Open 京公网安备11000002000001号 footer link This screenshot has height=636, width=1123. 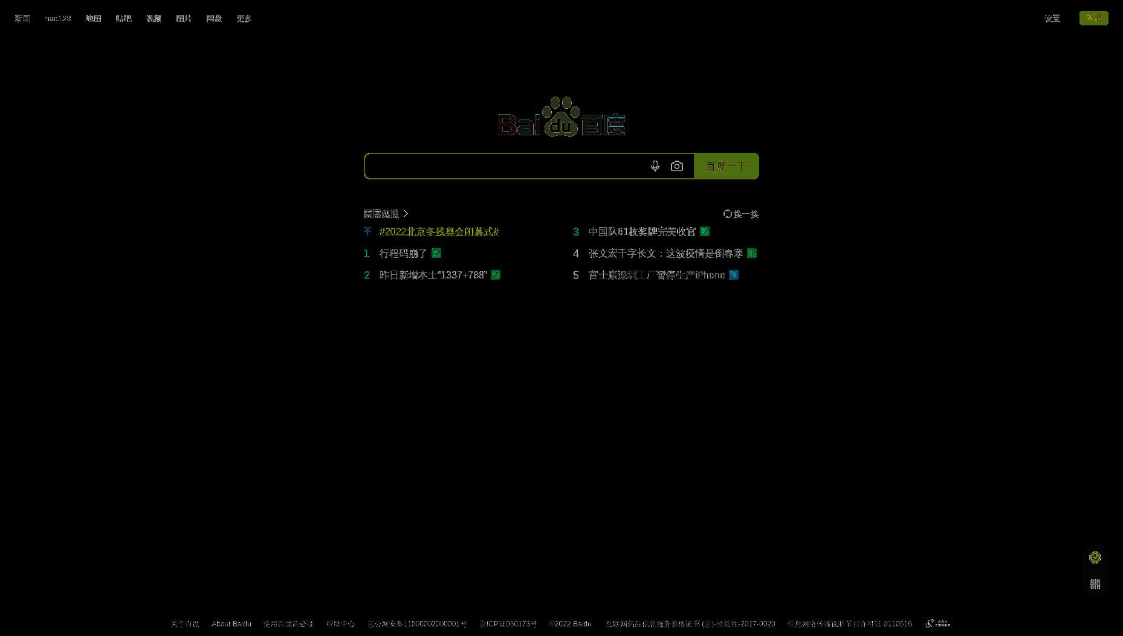pyautogui.click(x=417, y=623)
